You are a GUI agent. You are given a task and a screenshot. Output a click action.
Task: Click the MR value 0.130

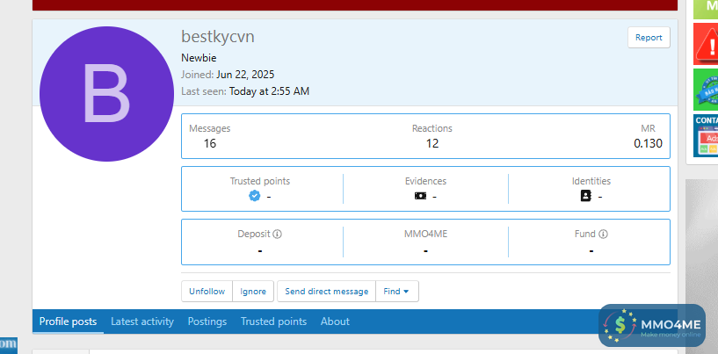tap(648, 143)
